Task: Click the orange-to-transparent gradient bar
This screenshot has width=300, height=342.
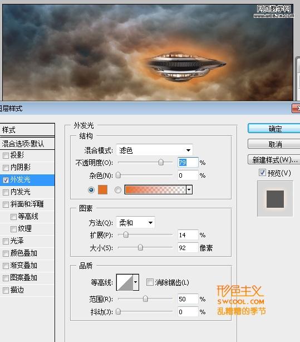Action: pyautogui.click(x=156, y=189)
